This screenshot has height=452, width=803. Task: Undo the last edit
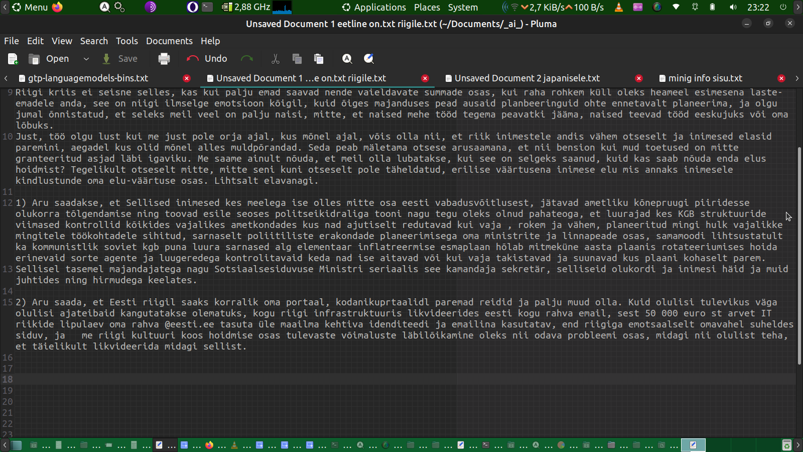[x=207, y=59]
